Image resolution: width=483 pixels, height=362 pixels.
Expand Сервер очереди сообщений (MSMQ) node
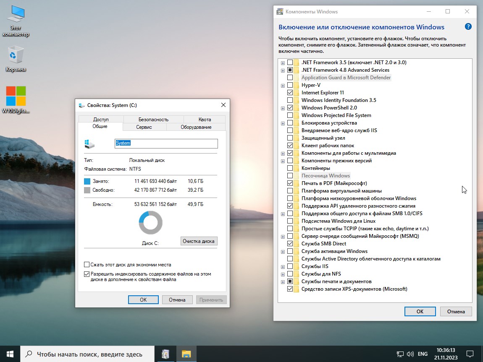pos(283,237)
